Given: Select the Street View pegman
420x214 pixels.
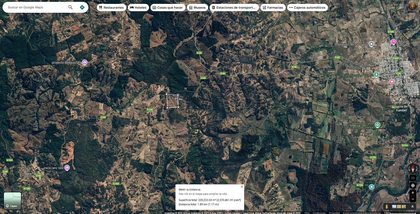Looking at the screenshot, I should (387, 207).
